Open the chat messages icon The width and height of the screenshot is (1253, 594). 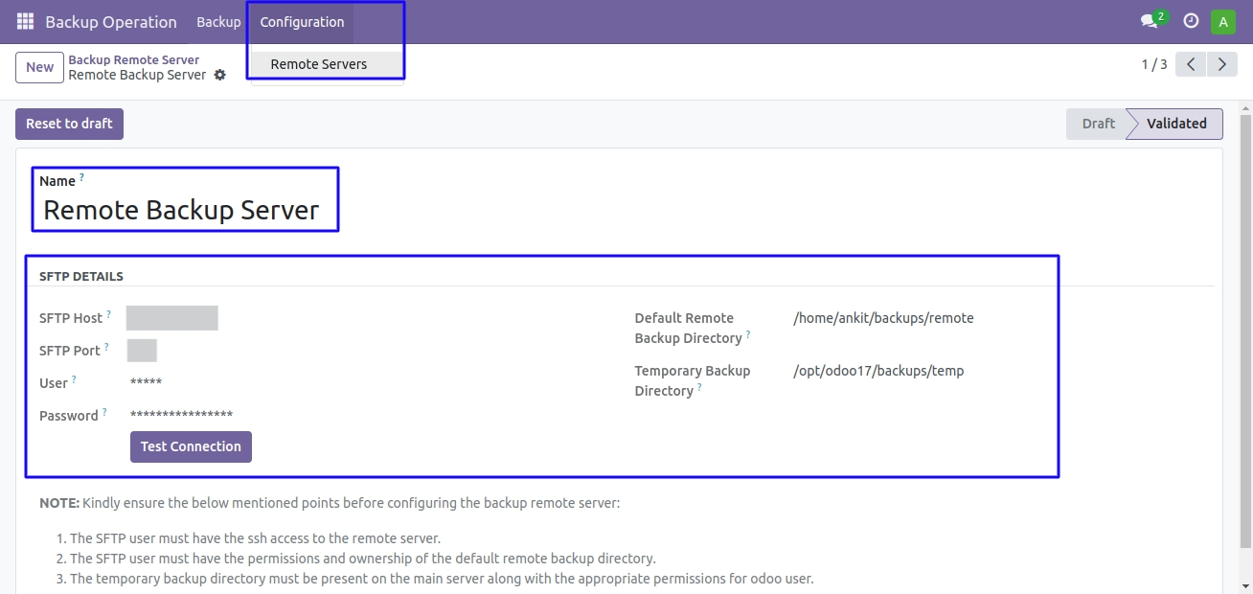[1149, 21]
